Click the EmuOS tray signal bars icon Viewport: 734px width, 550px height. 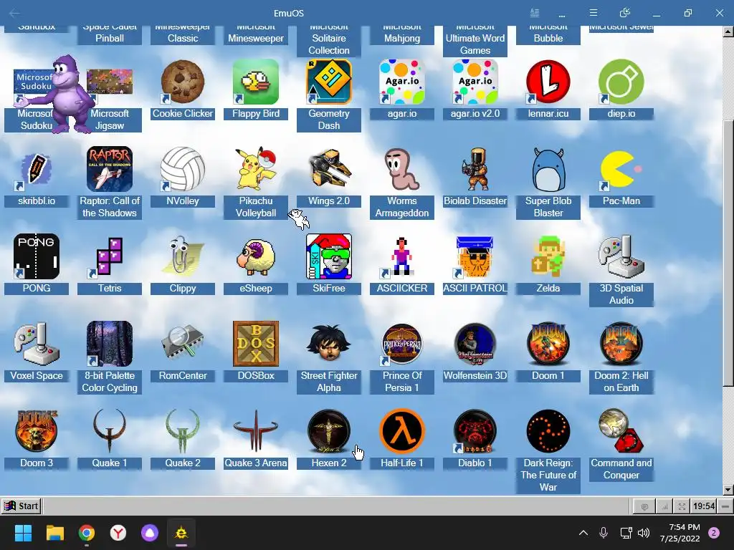click(x=664, y=506)
